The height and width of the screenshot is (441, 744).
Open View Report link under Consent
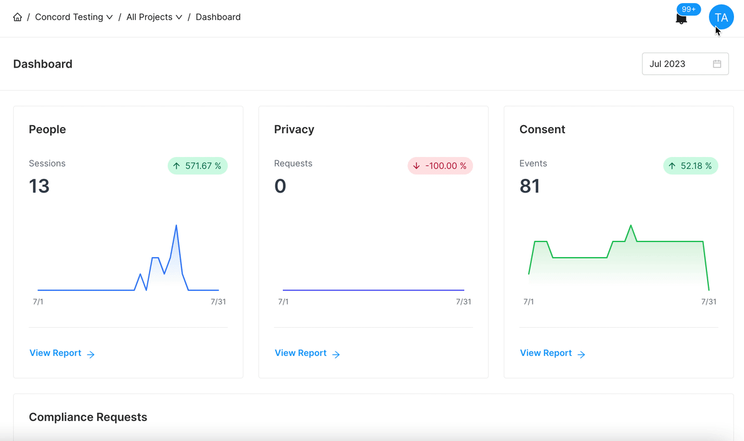546,353
